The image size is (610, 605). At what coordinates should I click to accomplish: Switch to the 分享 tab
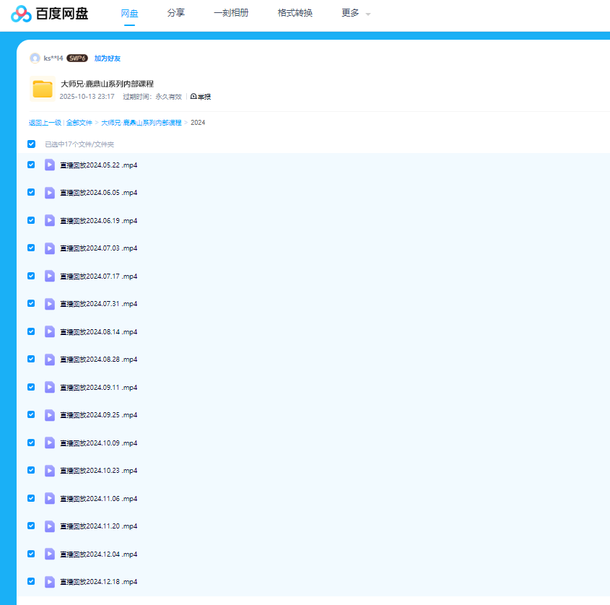[175, 13]
